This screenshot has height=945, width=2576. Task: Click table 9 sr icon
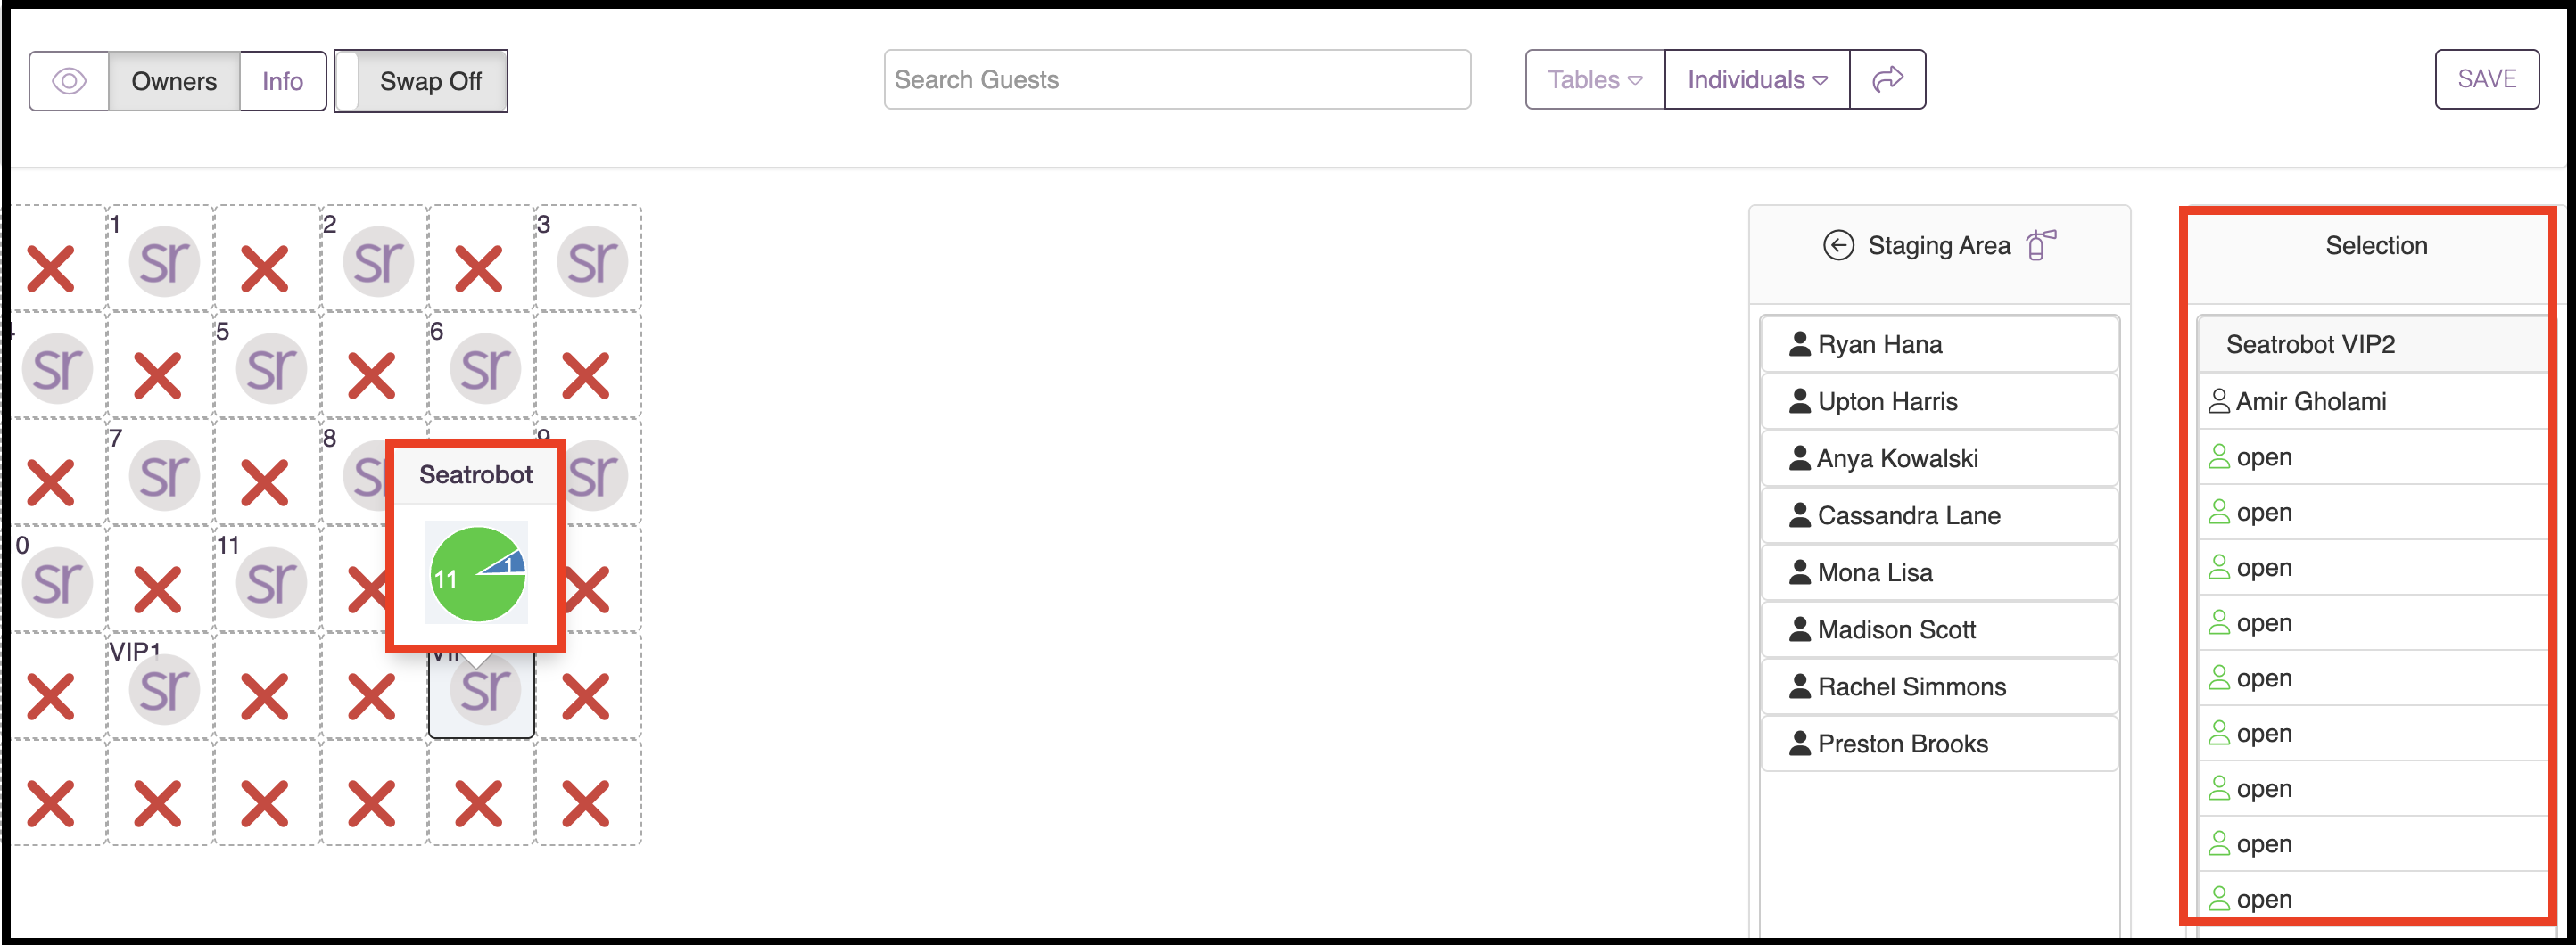(x=598, y=475)
